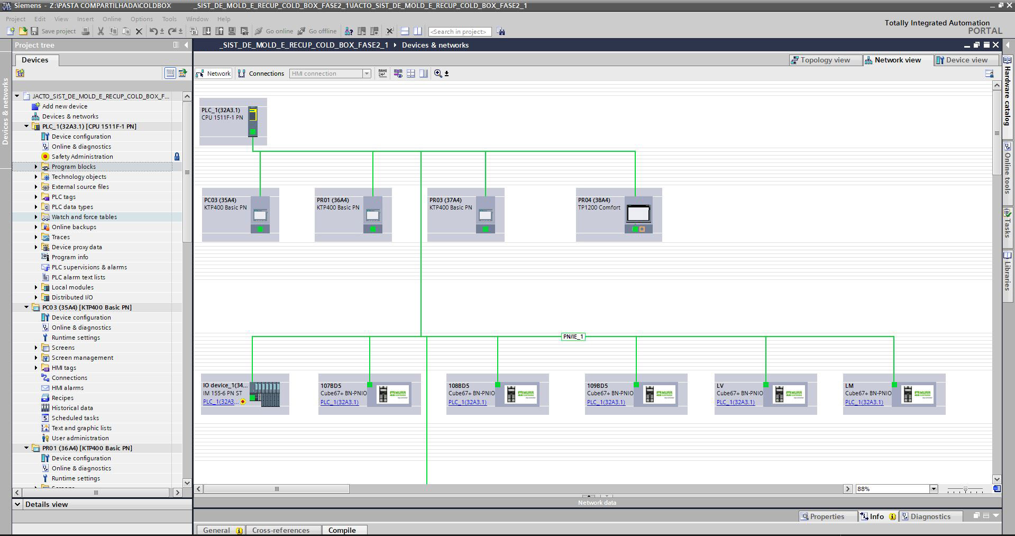The height and width of the screenshot is (536, 1015).
Task: Click the Compile icon in toolbar
Action: [x=194, y=31]
